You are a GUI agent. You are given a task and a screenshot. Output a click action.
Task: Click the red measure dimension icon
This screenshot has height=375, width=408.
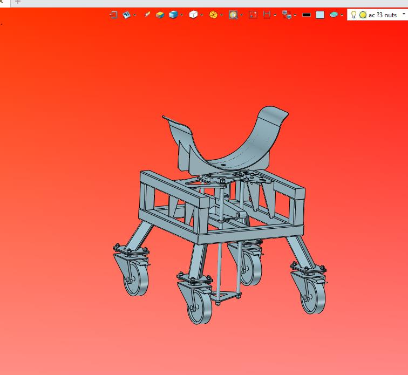267,15
